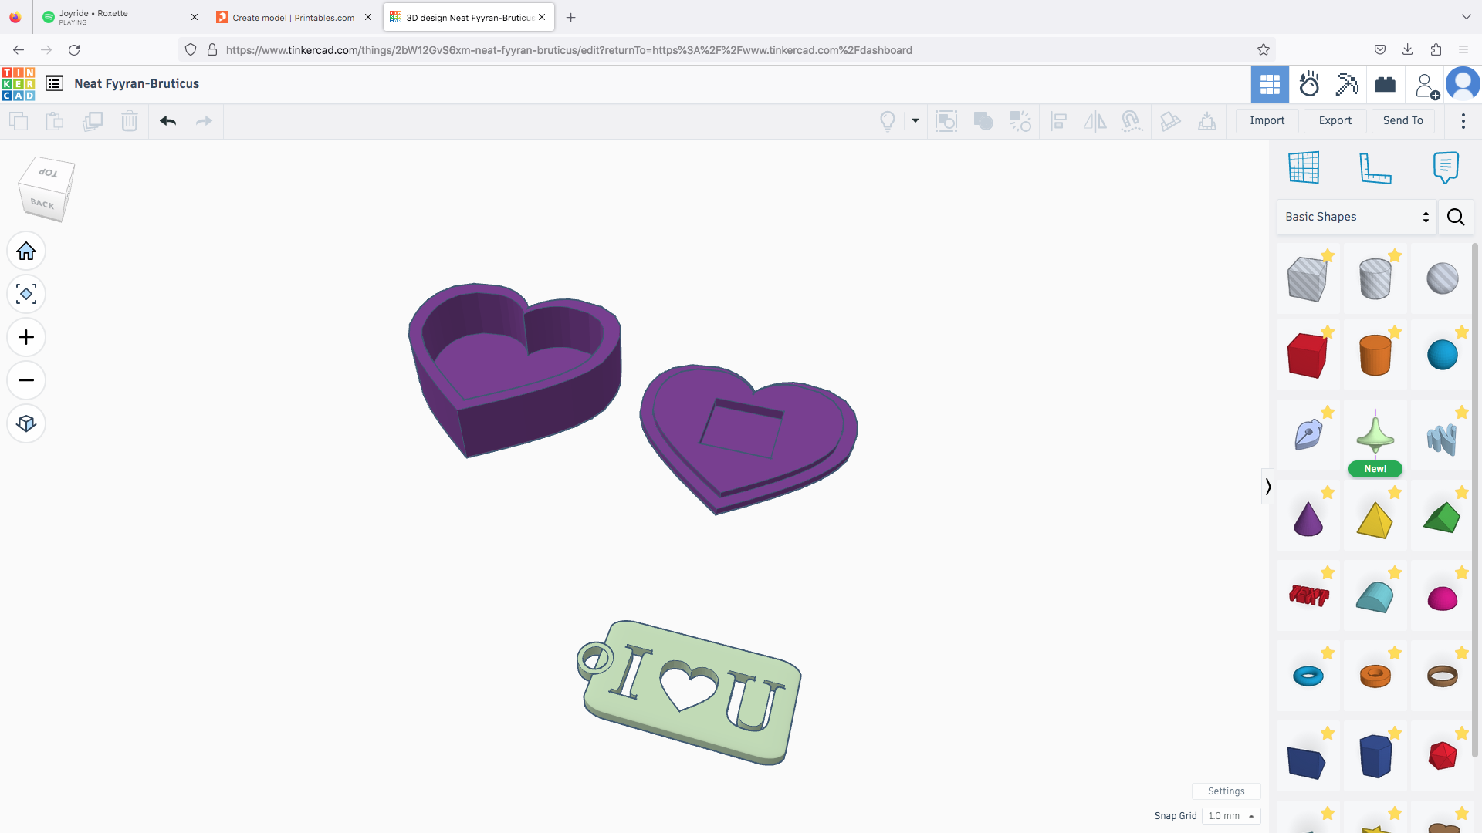This screenshot has height=833, width=1482.
Task: Select the red Box shape
Action: [1308, 356]
